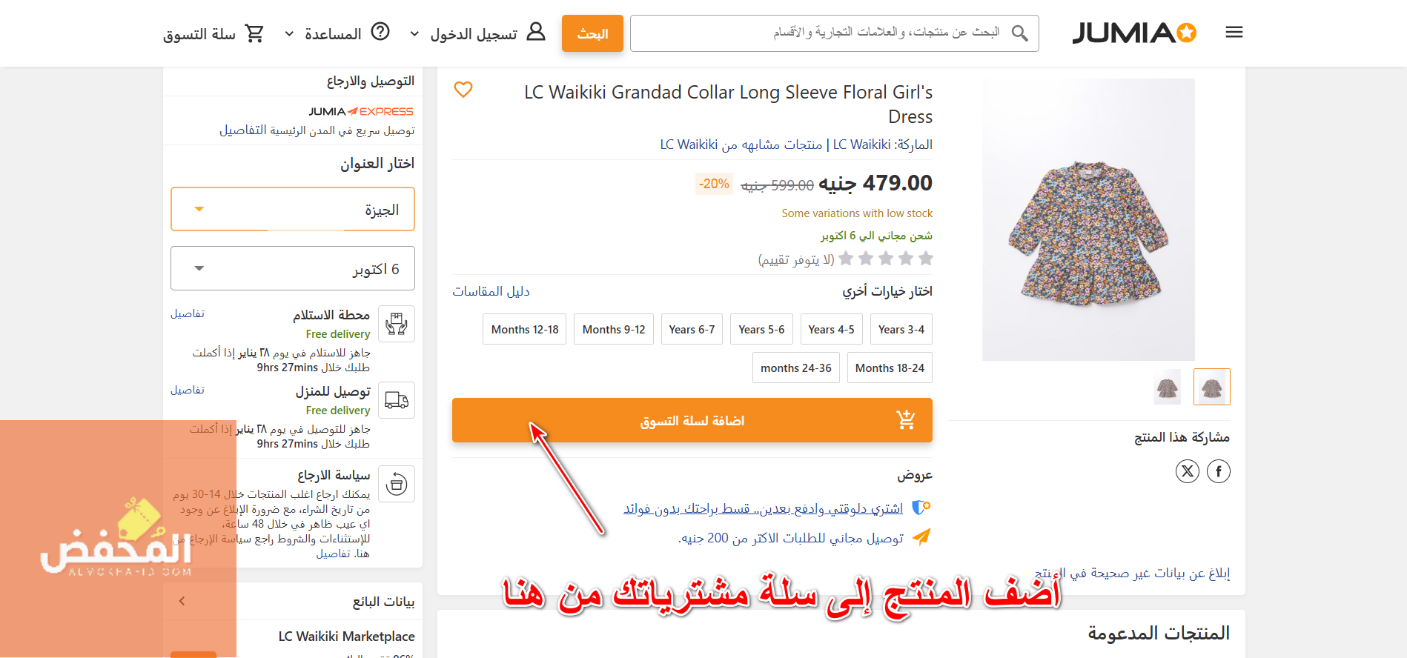Select size Years 3-4

(x=901, y=329)
